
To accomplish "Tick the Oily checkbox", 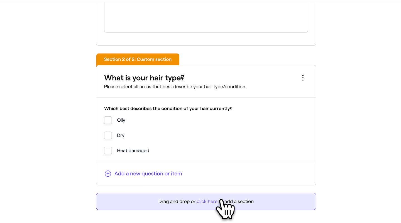I will click(108, 120).
